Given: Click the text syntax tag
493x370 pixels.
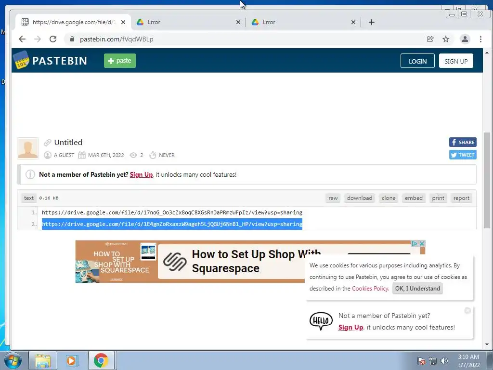Looking at the screenshot, I should click(28, 198).
